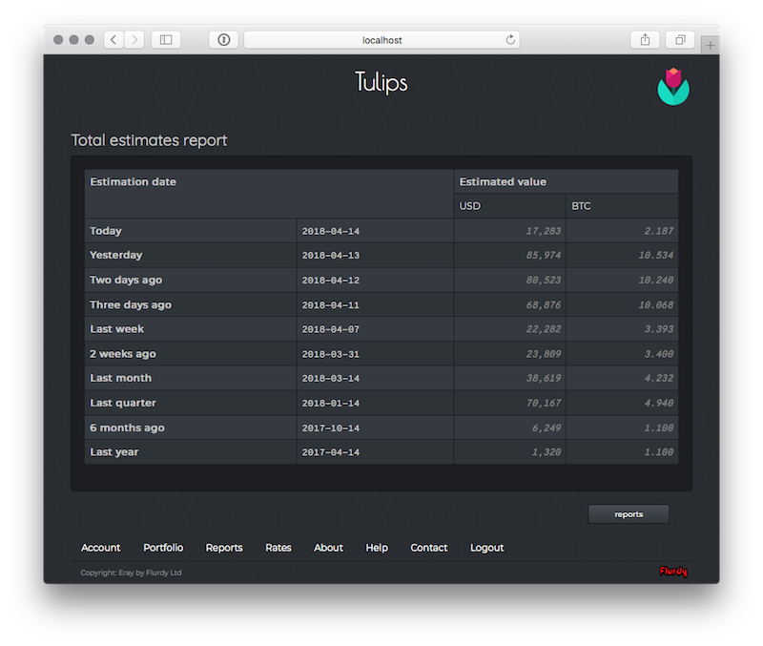Go back using Safari's back arrow
Viewport: 763px width, 646px height.
(114, 39)
